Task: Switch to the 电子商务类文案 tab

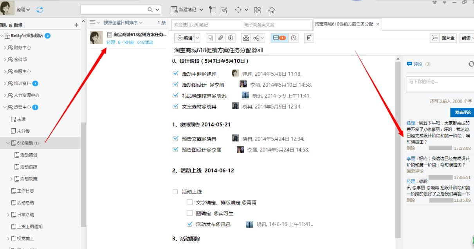Action: click(277, 25)
